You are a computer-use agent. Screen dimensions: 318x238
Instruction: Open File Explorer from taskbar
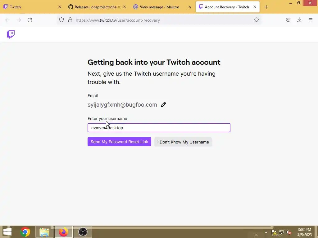(44, 232)
